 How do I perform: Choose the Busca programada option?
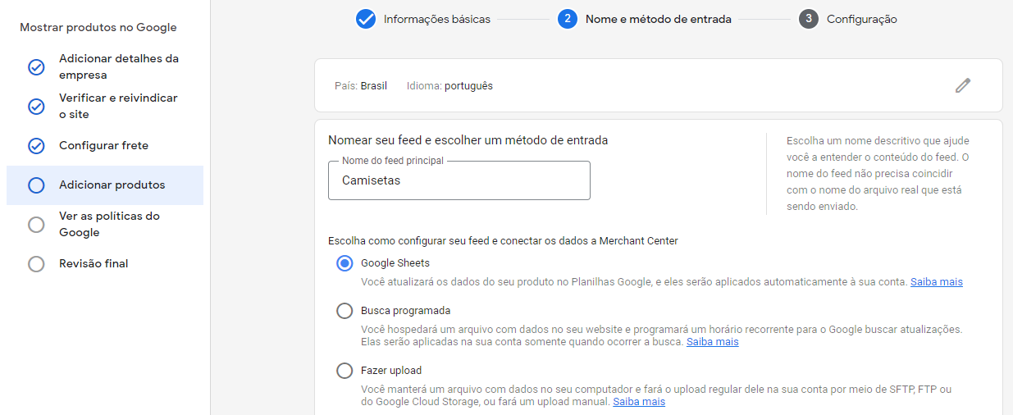coord(345,311)
